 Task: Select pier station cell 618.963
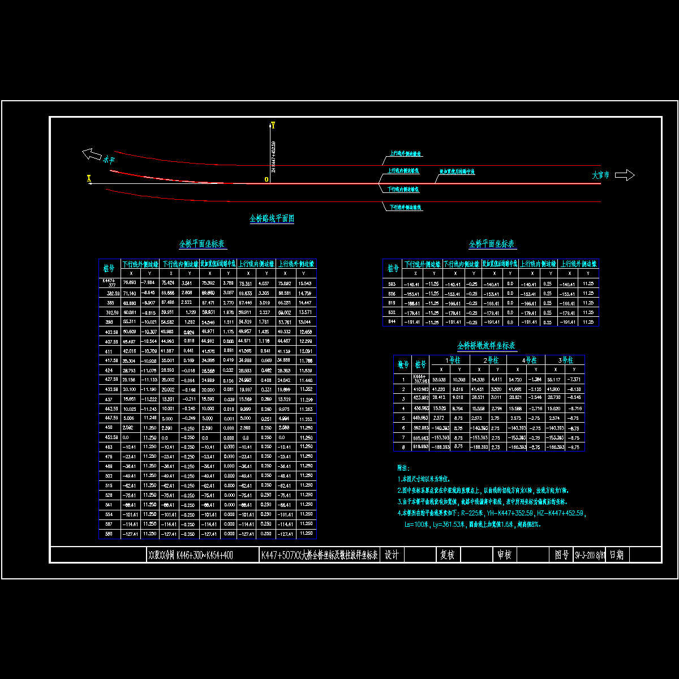pos(420,447)
